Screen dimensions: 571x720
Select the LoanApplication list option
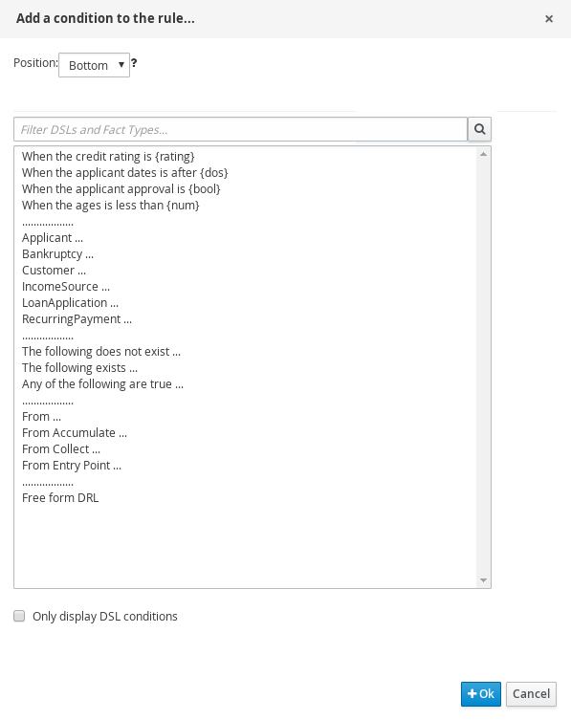click(x=70, y=303)
